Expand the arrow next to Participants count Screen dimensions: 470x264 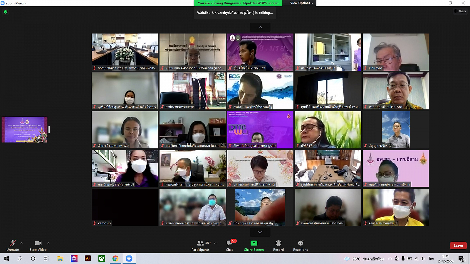(x=215, y=243)
